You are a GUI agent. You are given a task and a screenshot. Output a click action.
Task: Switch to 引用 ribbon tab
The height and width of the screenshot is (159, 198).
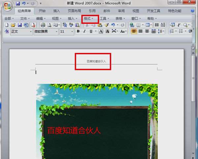(x=92, y=11)
